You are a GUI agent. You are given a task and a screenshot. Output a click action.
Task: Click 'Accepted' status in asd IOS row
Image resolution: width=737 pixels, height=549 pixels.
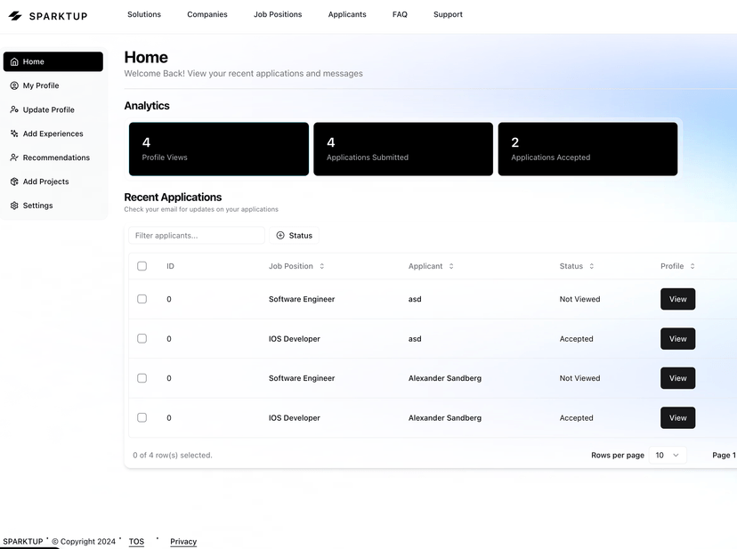pyautogui.click(x=576, y=339)
